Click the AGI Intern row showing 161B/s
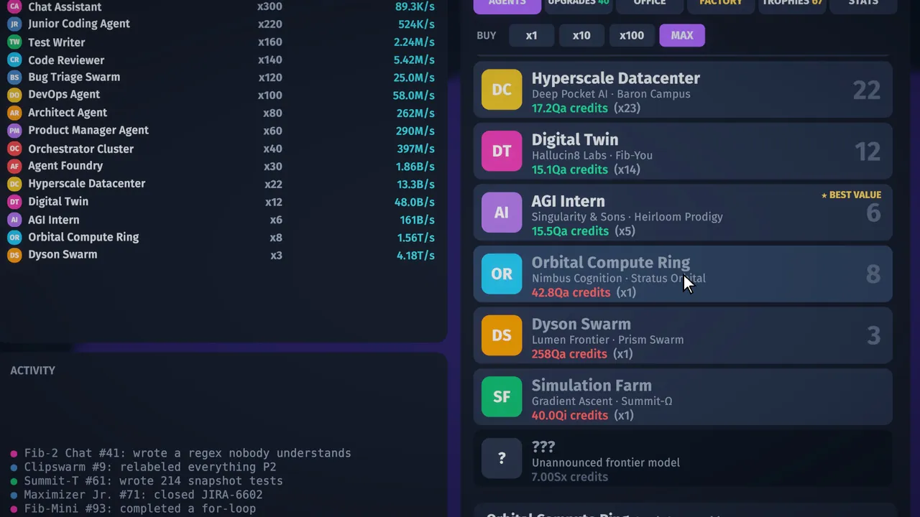The width and height of the screenshot is (920, 517). click(x=221, y=220)
